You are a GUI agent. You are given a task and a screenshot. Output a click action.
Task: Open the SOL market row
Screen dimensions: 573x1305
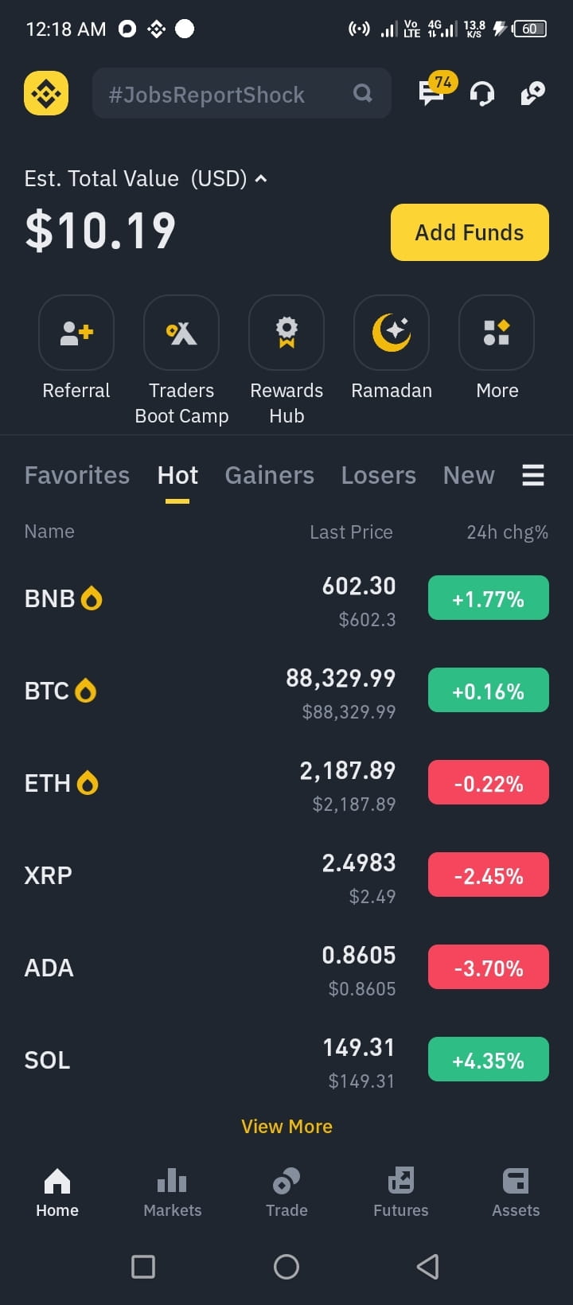pyautogui.click(x=286, y=1060)
